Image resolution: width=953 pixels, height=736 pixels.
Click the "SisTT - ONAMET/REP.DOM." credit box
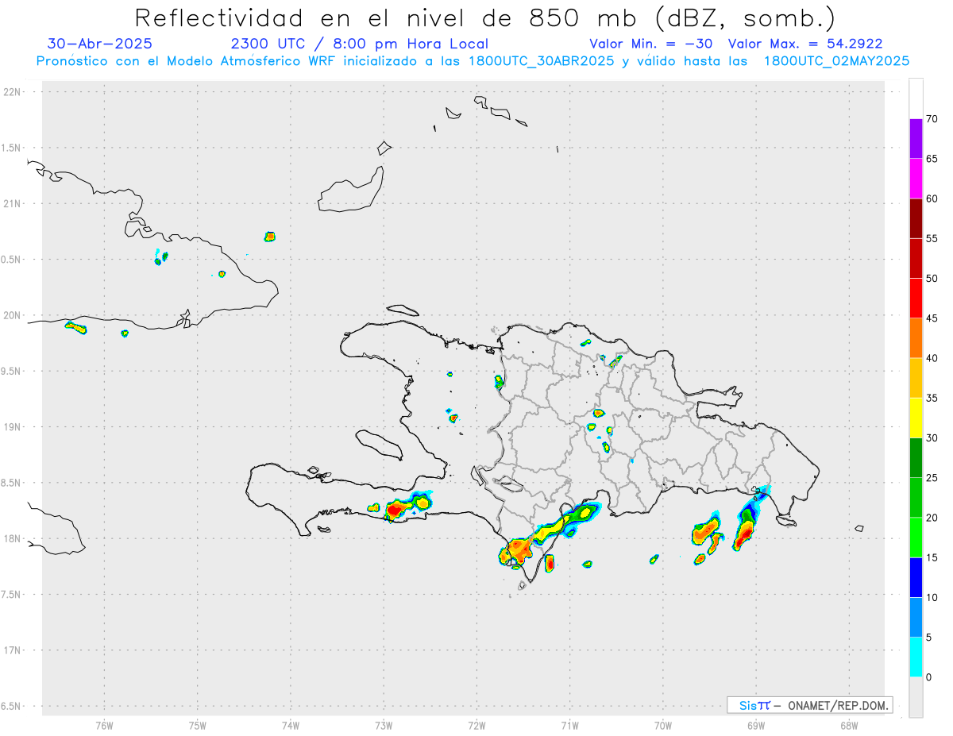pos(809,705)
